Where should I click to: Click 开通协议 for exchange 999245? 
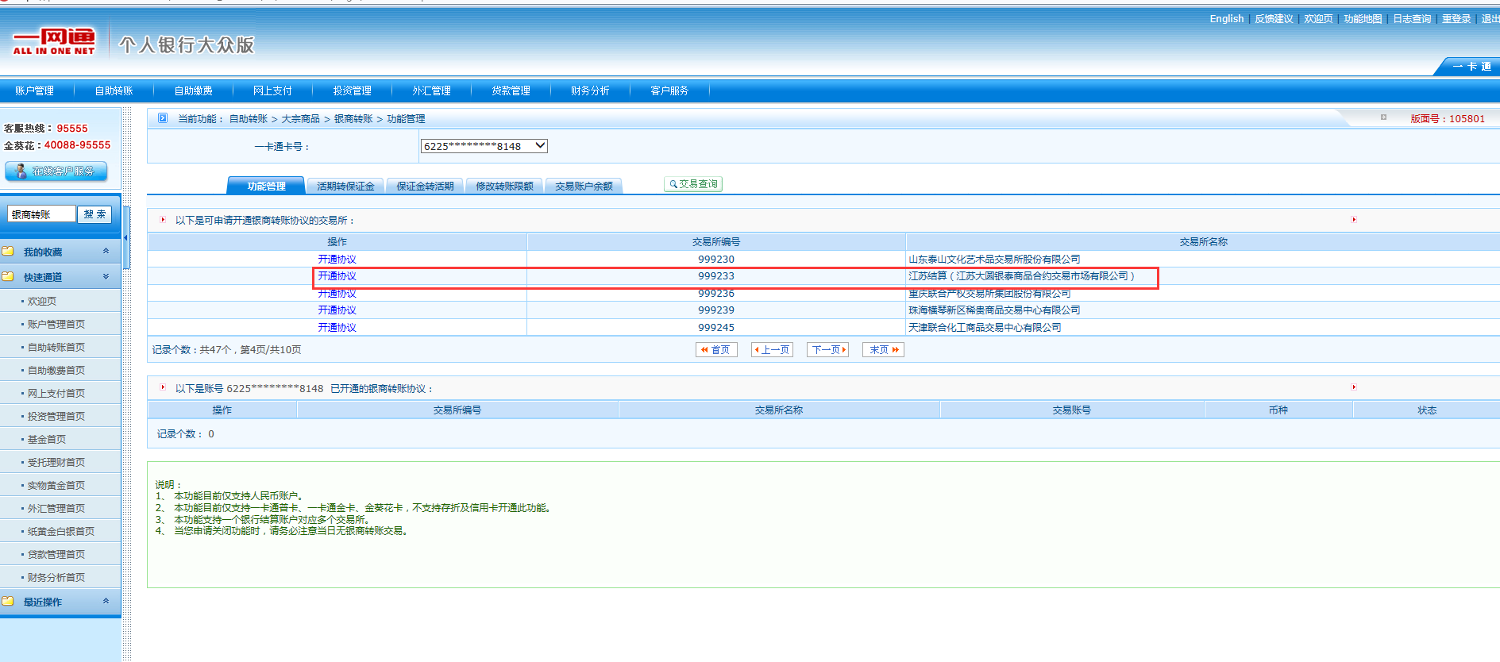click(x=337, y=327)
